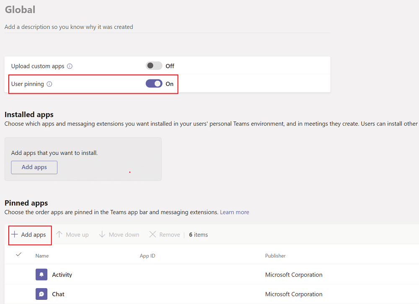419x304 pixels.
Task: Click the Upload custom apps info icon
Action: pos(70,66)
